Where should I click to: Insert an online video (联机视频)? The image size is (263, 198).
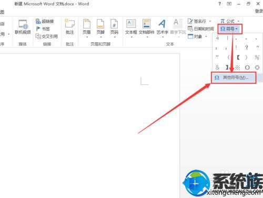pyautogui.click(x=23, y=27)
